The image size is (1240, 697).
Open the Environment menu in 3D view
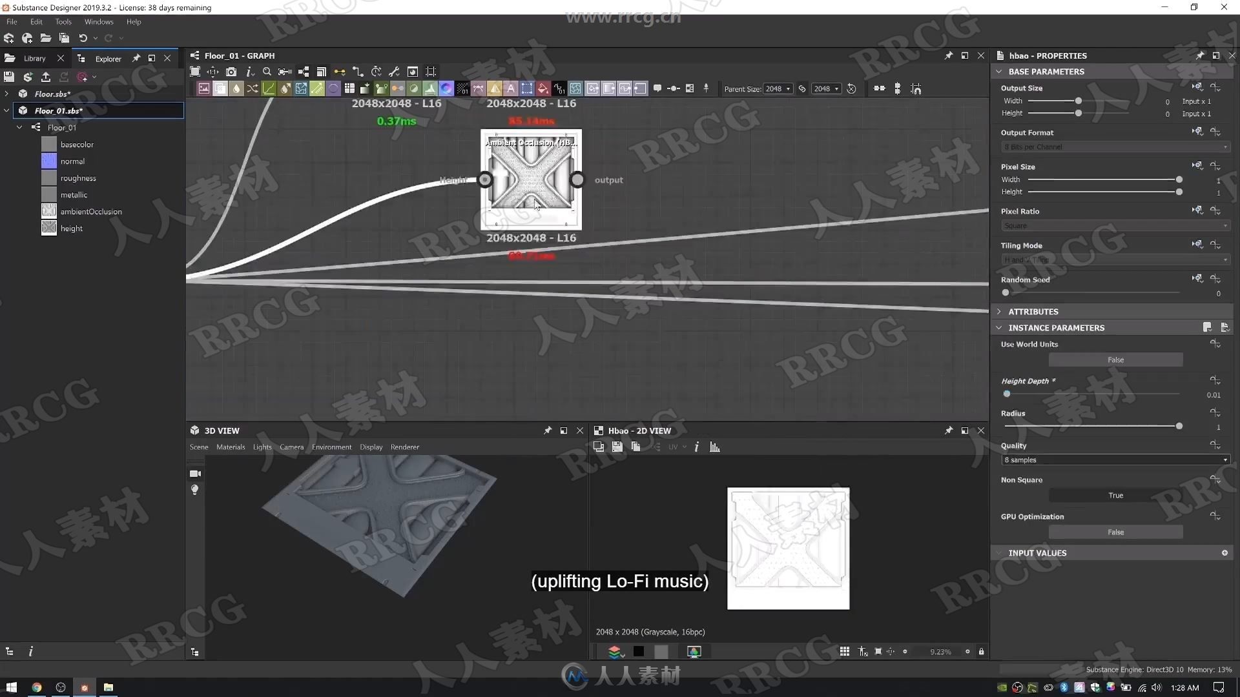click(331, 447)
